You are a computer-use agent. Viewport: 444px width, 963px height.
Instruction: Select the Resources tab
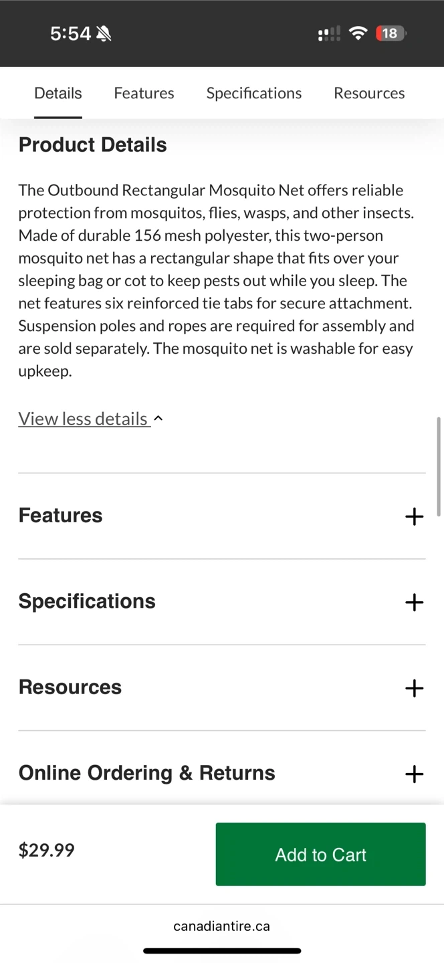click(x=369, y=93)
